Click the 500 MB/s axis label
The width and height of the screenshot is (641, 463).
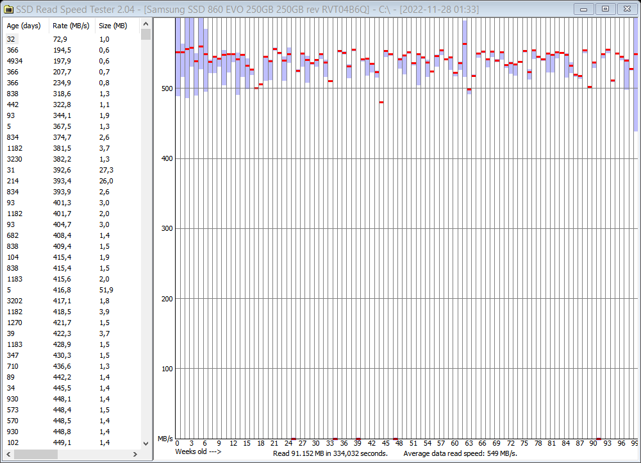pos(167,88)
